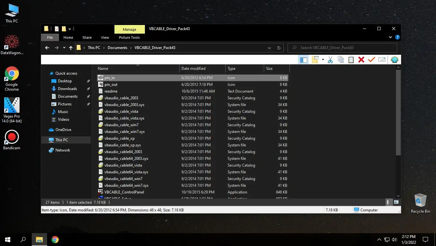Select the vbaudio_cable_vista.sys file

coord(192,118)
